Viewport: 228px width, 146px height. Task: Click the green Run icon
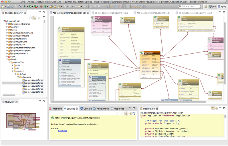[x=30, y=6]
